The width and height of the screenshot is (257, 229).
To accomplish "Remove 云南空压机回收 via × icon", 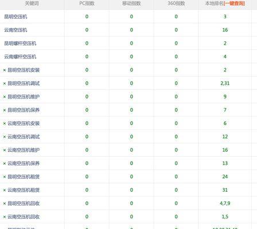I will coord(5,217).
